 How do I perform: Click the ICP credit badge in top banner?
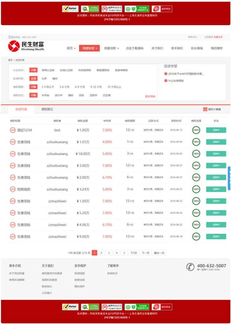coord(112,9)
